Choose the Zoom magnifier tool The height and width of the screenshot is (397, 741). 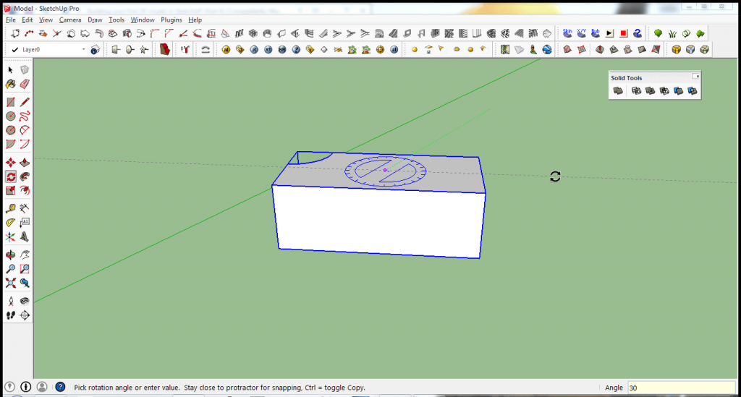coord(10,269)
